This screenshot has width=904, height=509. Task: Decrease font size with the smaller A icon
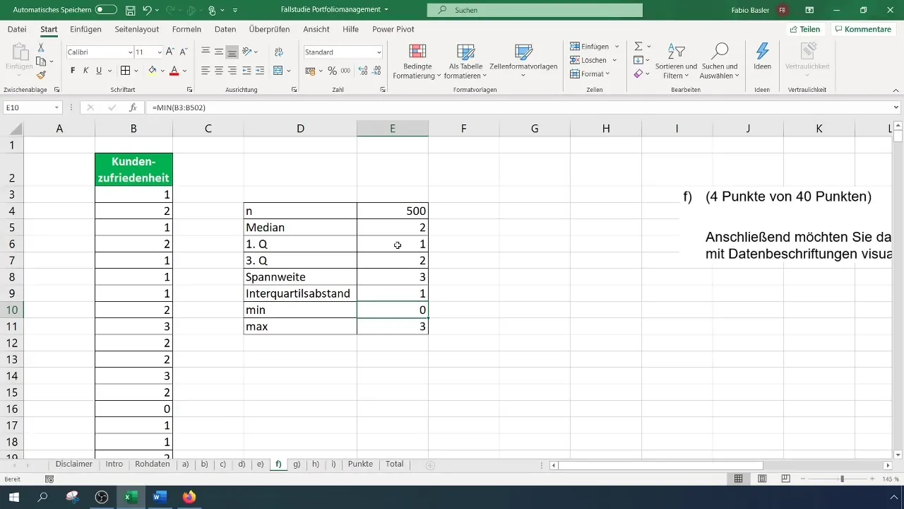pyautogui.click(x=184, y=52)
